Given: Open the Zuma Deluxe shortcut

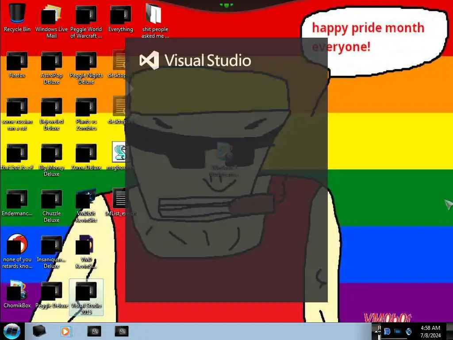Looking at the screenshot, I should (86, 157).
